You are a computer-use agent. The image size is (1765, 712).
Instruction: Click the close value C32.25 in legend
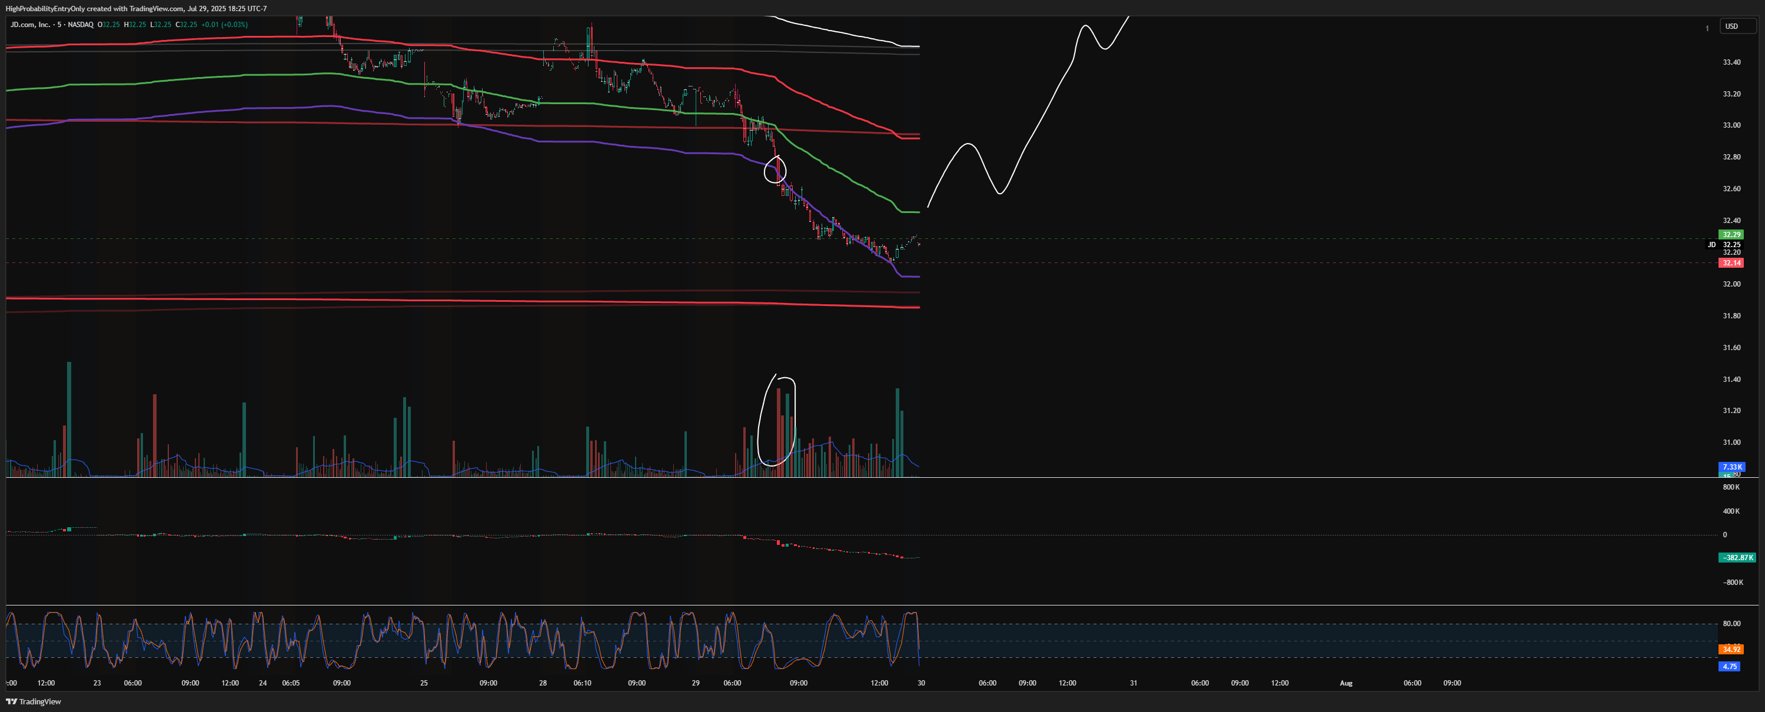[x=187, y=25]
